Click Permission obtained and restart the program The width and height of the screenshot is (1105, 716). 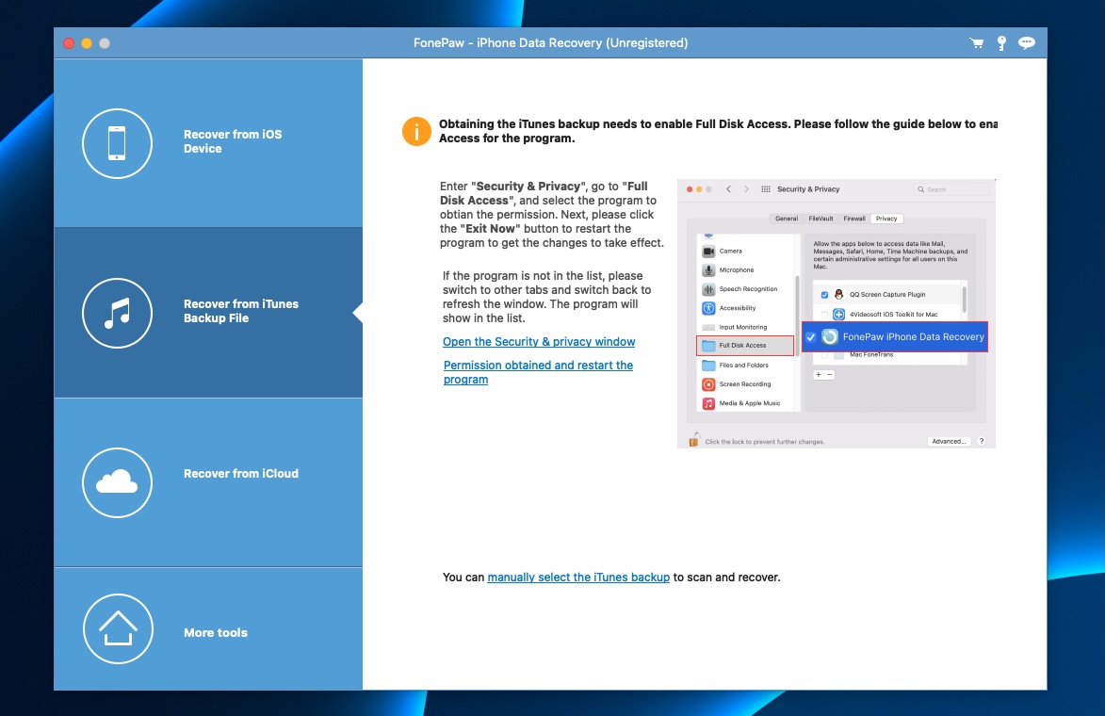point(538,372)
